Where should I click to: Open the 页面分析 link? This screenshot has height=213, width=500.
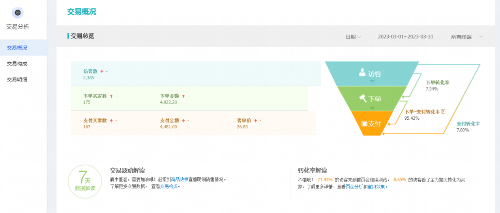click(354, 187)
